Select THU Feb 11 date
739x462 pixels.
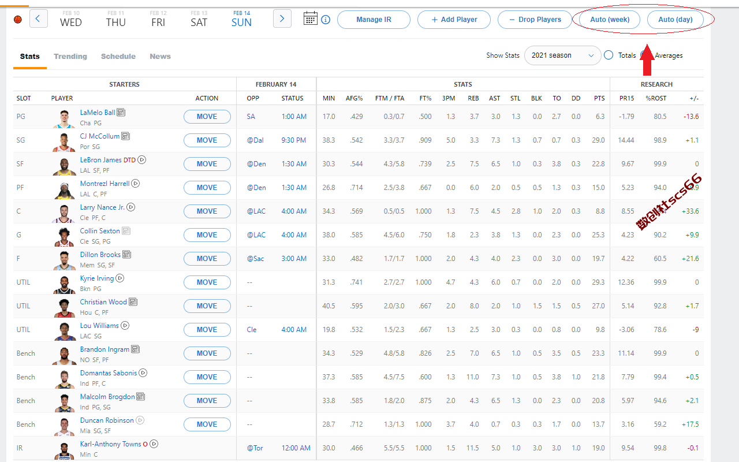point(115,19)
